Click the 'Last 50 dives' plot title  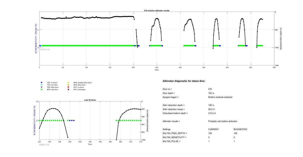point(90,100)
